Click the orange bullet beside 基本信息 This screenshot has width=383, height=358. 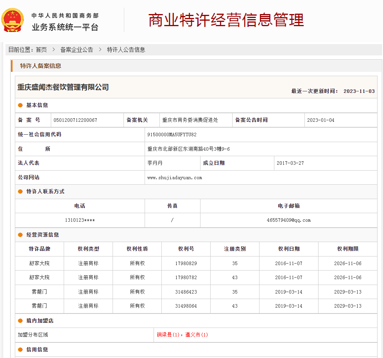click(x=20, y=105)
